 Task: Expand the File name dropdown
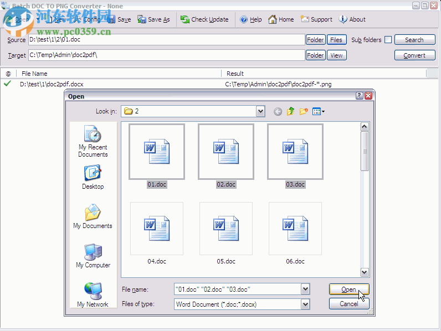[305, 289]
